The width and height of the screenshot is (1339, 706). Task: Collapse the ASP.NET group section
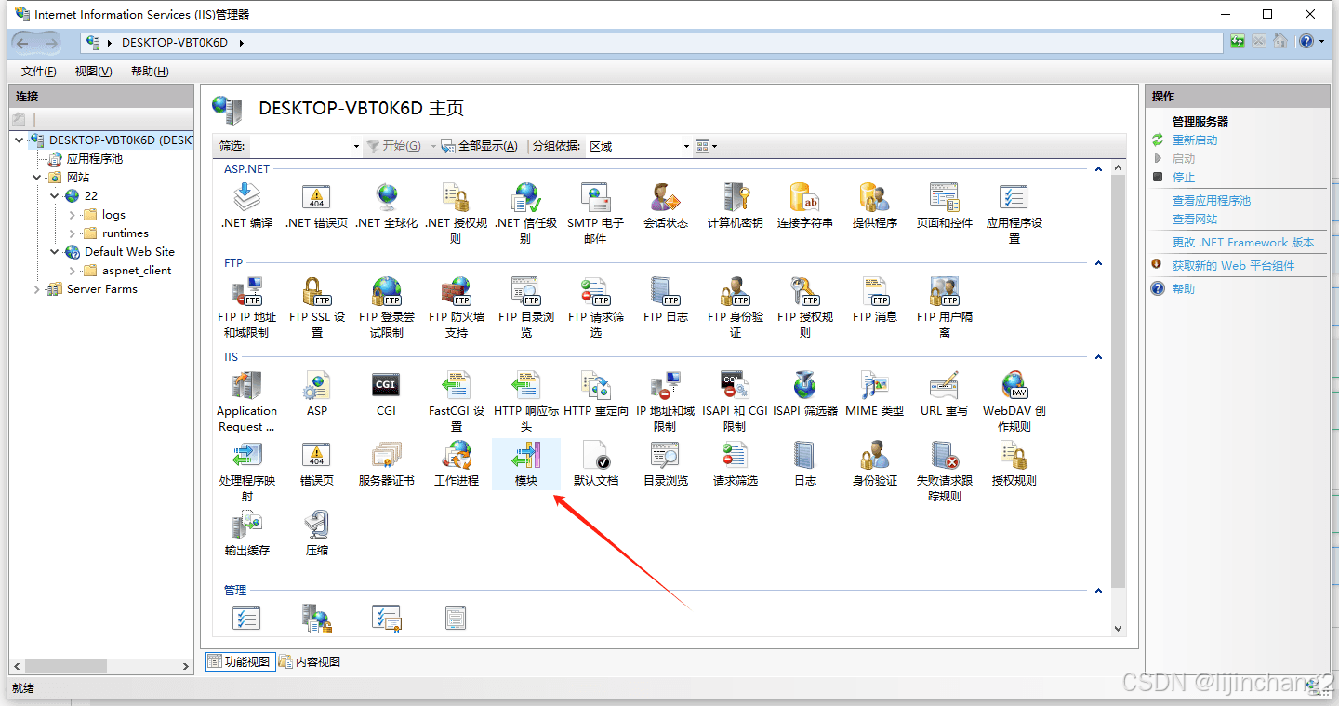(1098, 169)
